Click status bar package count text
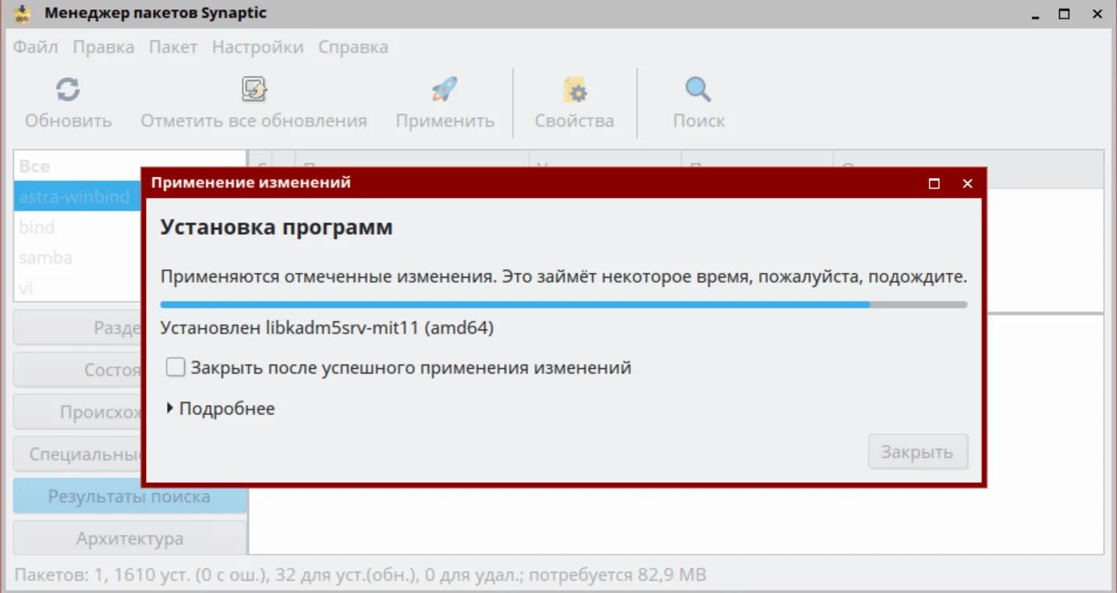This screenshot has width=1117, height=593. tap(360, 576)
